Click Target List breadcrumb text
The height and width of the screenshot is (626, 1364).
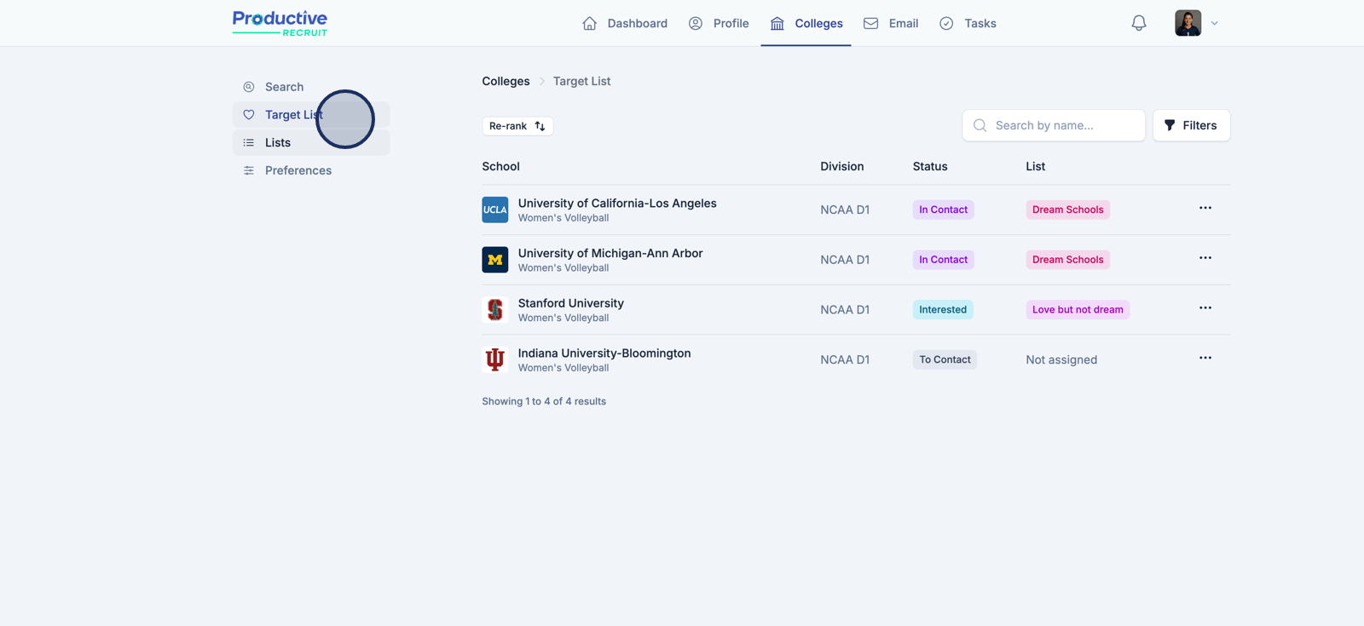pos(581,81)
